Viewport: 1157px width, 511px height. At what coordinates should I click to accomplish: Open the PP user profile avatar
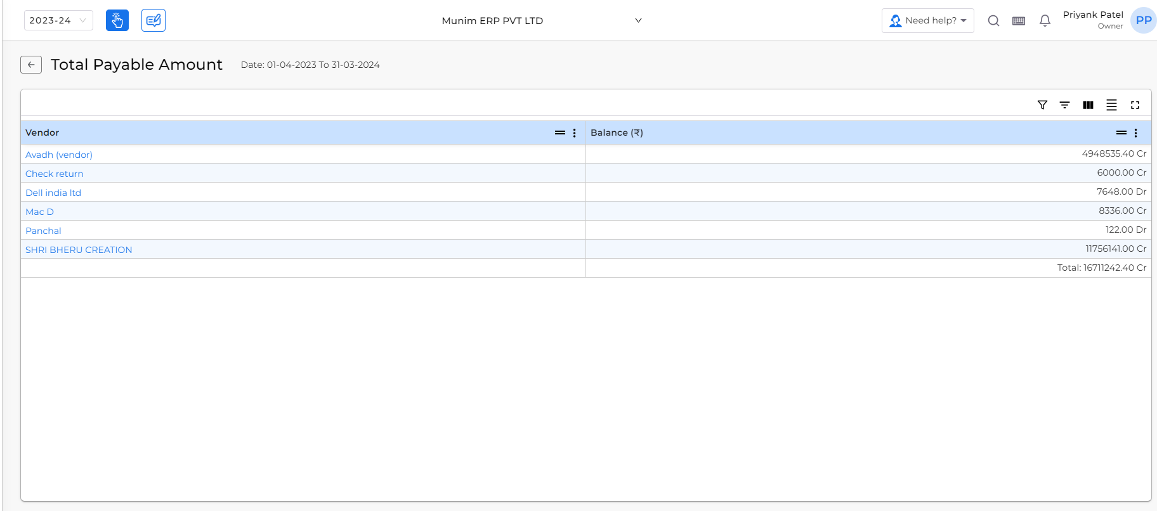tap(1144, 20)
